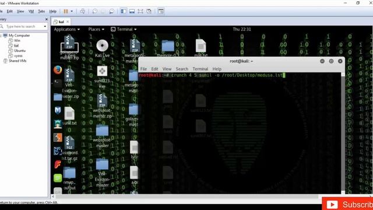Open the Terminal app menu in top bar
Image resolution: width=373 pixels, height=210 pixels.
click(124, 29)
